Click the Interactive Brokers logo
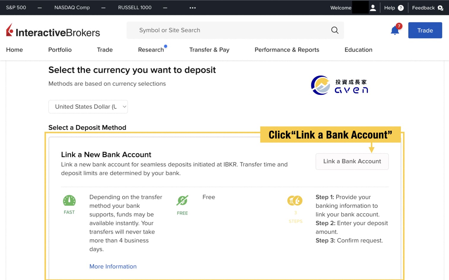The height and width of the screenshot is (280, 449). [x=53, y=31]
